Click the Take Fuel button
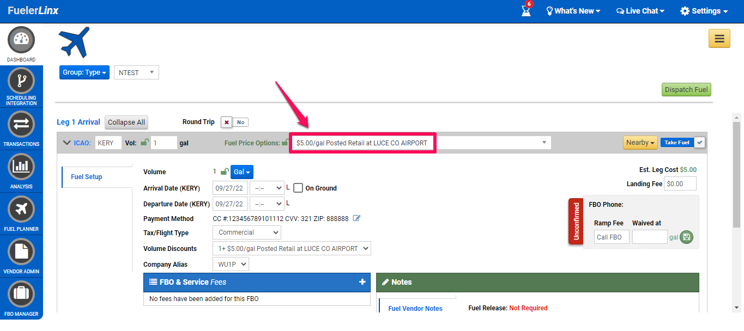This screenshot has width=744, height=331. [677, 143]
